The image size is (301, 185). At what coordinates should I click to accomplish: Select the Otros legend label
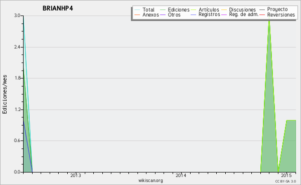[x=174, y=14]
